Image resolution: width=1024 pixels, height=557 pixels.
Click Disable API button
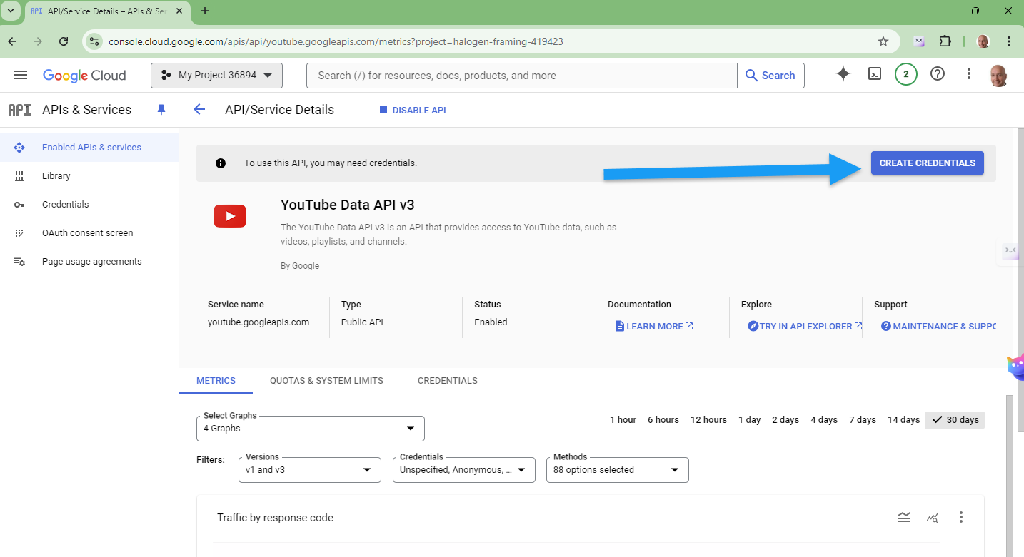(x=413, y=111)
